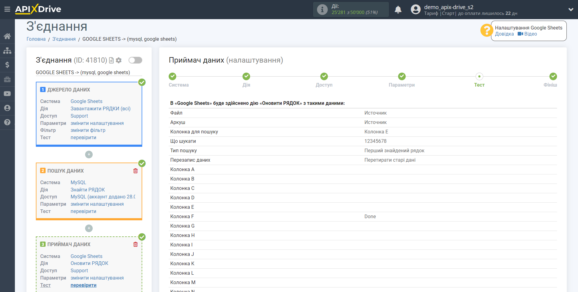Click the Параметри step checkmark
Screen dimensions: 578x292
coord(402,76)
